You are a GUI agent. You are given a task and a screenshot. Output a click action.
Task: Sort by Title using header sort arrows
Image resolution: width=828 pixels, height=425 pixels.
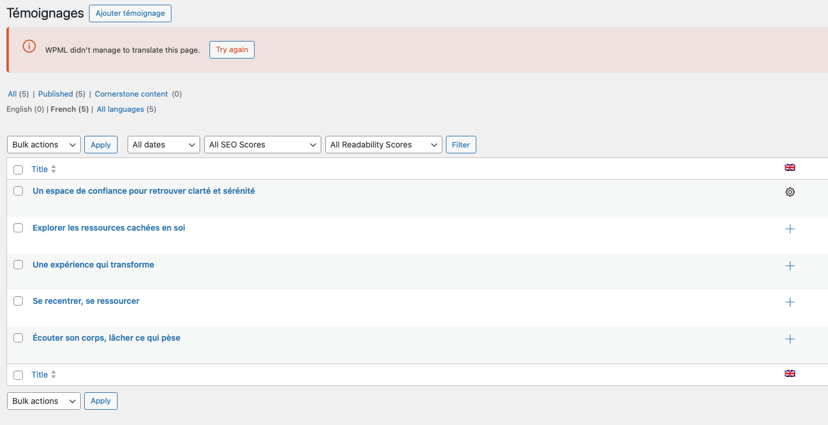[54, 169]
